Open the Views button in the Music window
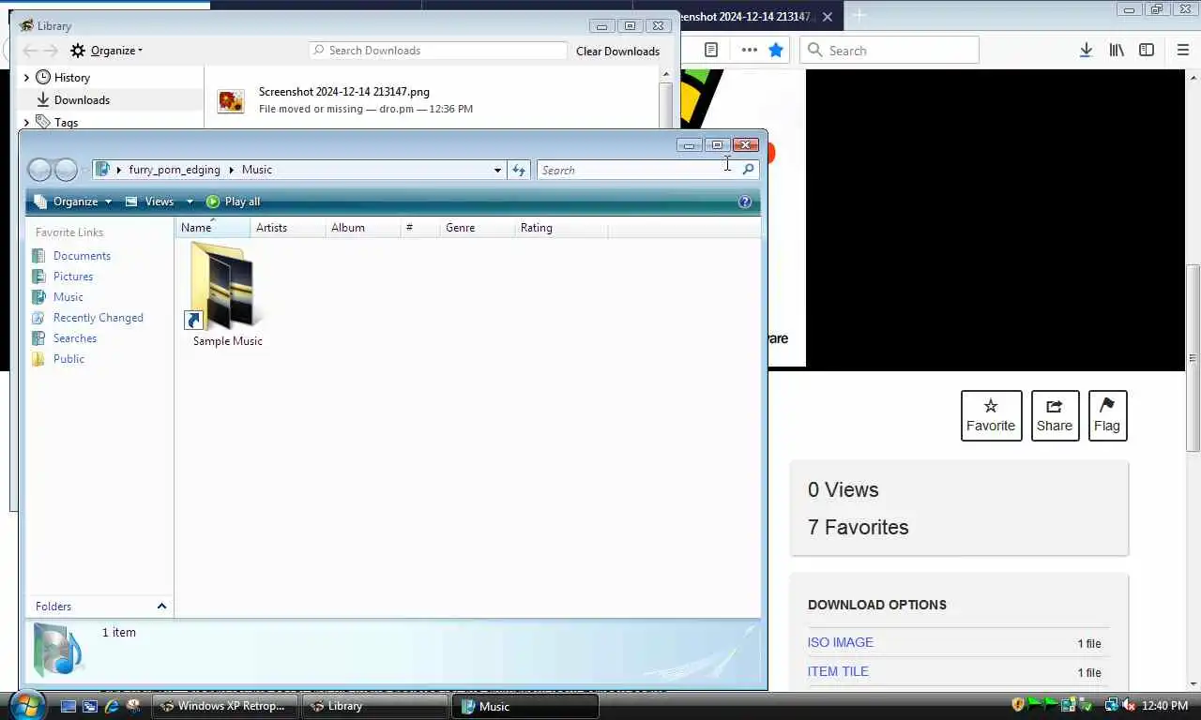Viewport: 1201px width, 720px height. [150, 202]
